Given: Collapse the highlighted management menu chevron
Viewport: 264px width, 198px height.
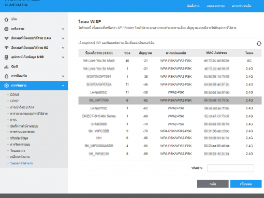Looking at the screenshot, I should coord(63,86).
